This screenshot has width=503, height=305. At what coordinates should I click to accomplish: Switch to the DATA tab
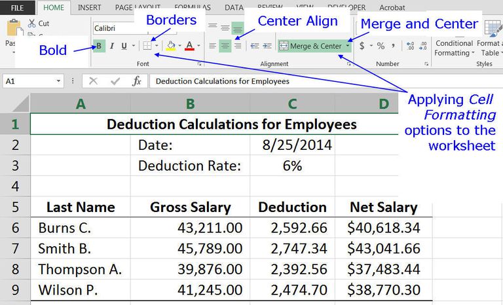[234, 8]
